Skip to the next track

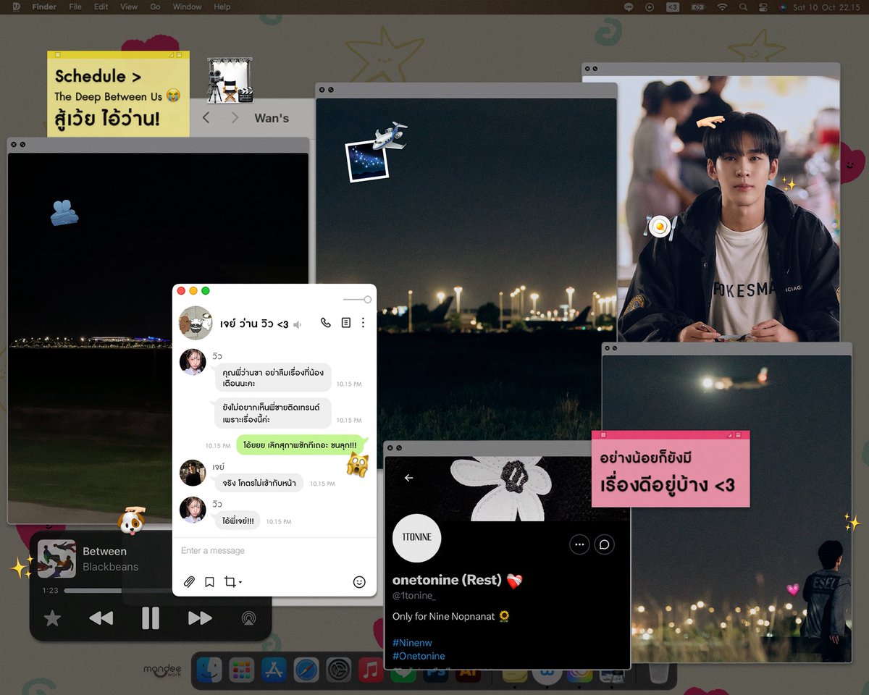tap(199, 618)
